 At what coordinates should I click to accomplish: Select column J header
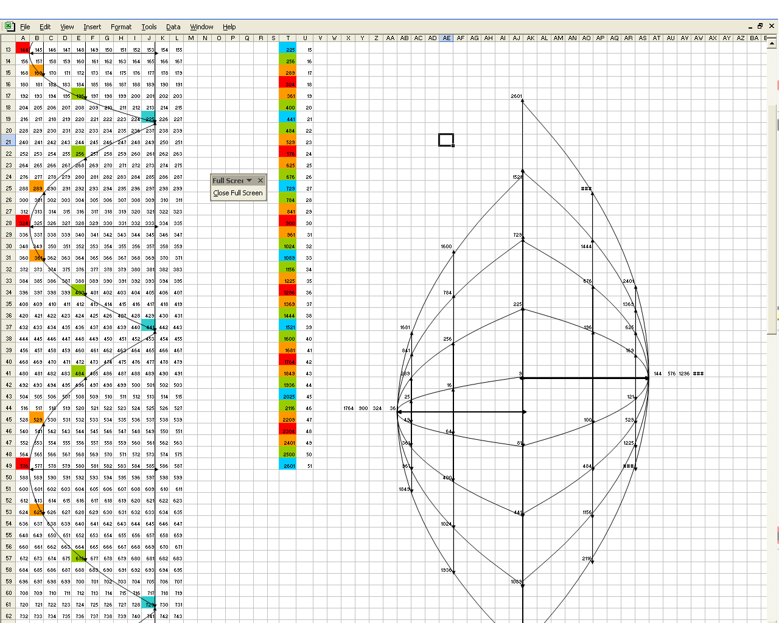148,38
